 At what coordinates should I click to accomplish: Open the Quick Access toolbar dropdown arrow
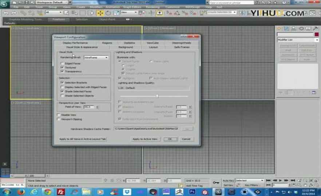70,2
